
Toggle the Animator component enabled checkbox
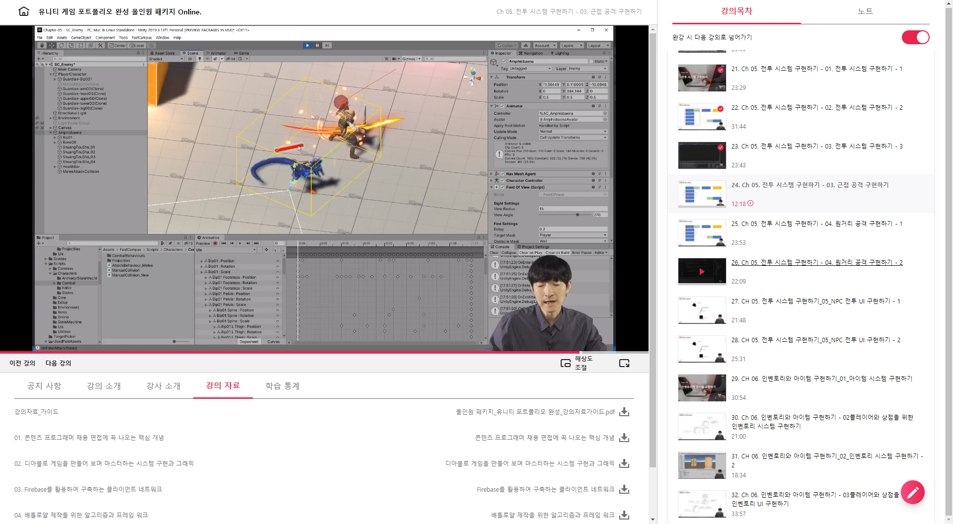[x=502, y=106]
